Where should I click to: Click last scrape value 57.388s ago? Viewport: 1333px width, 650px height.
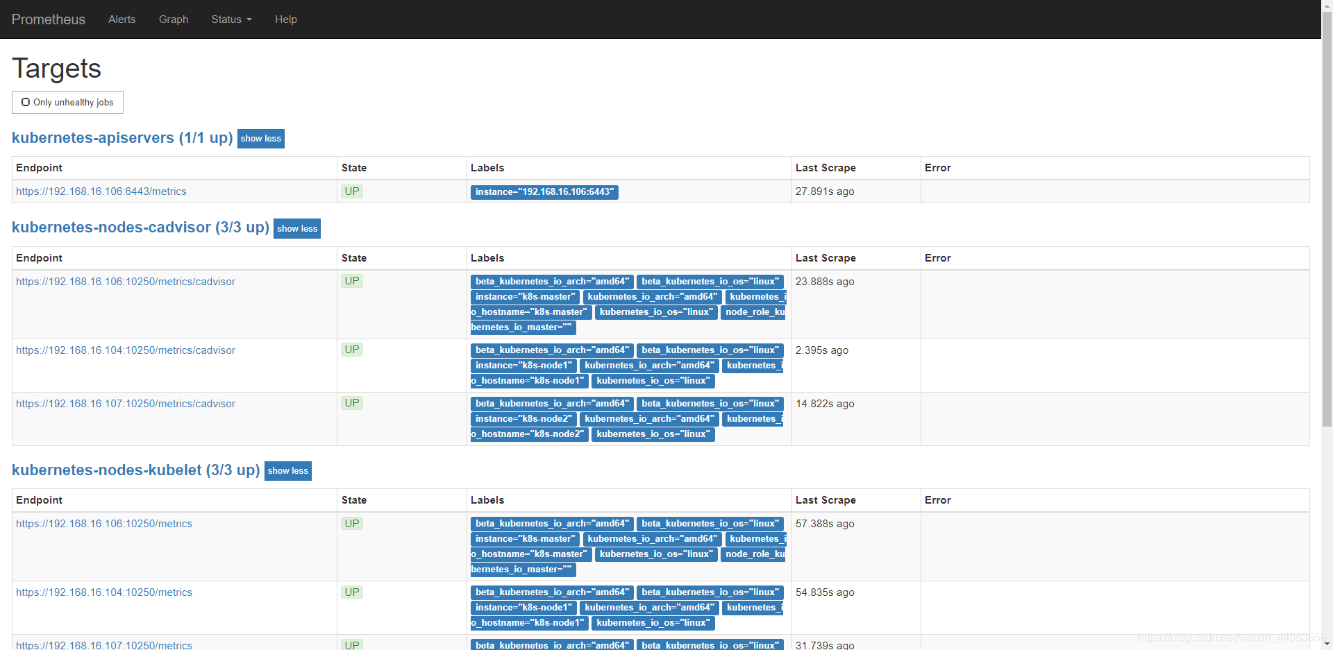coord(825,524)
